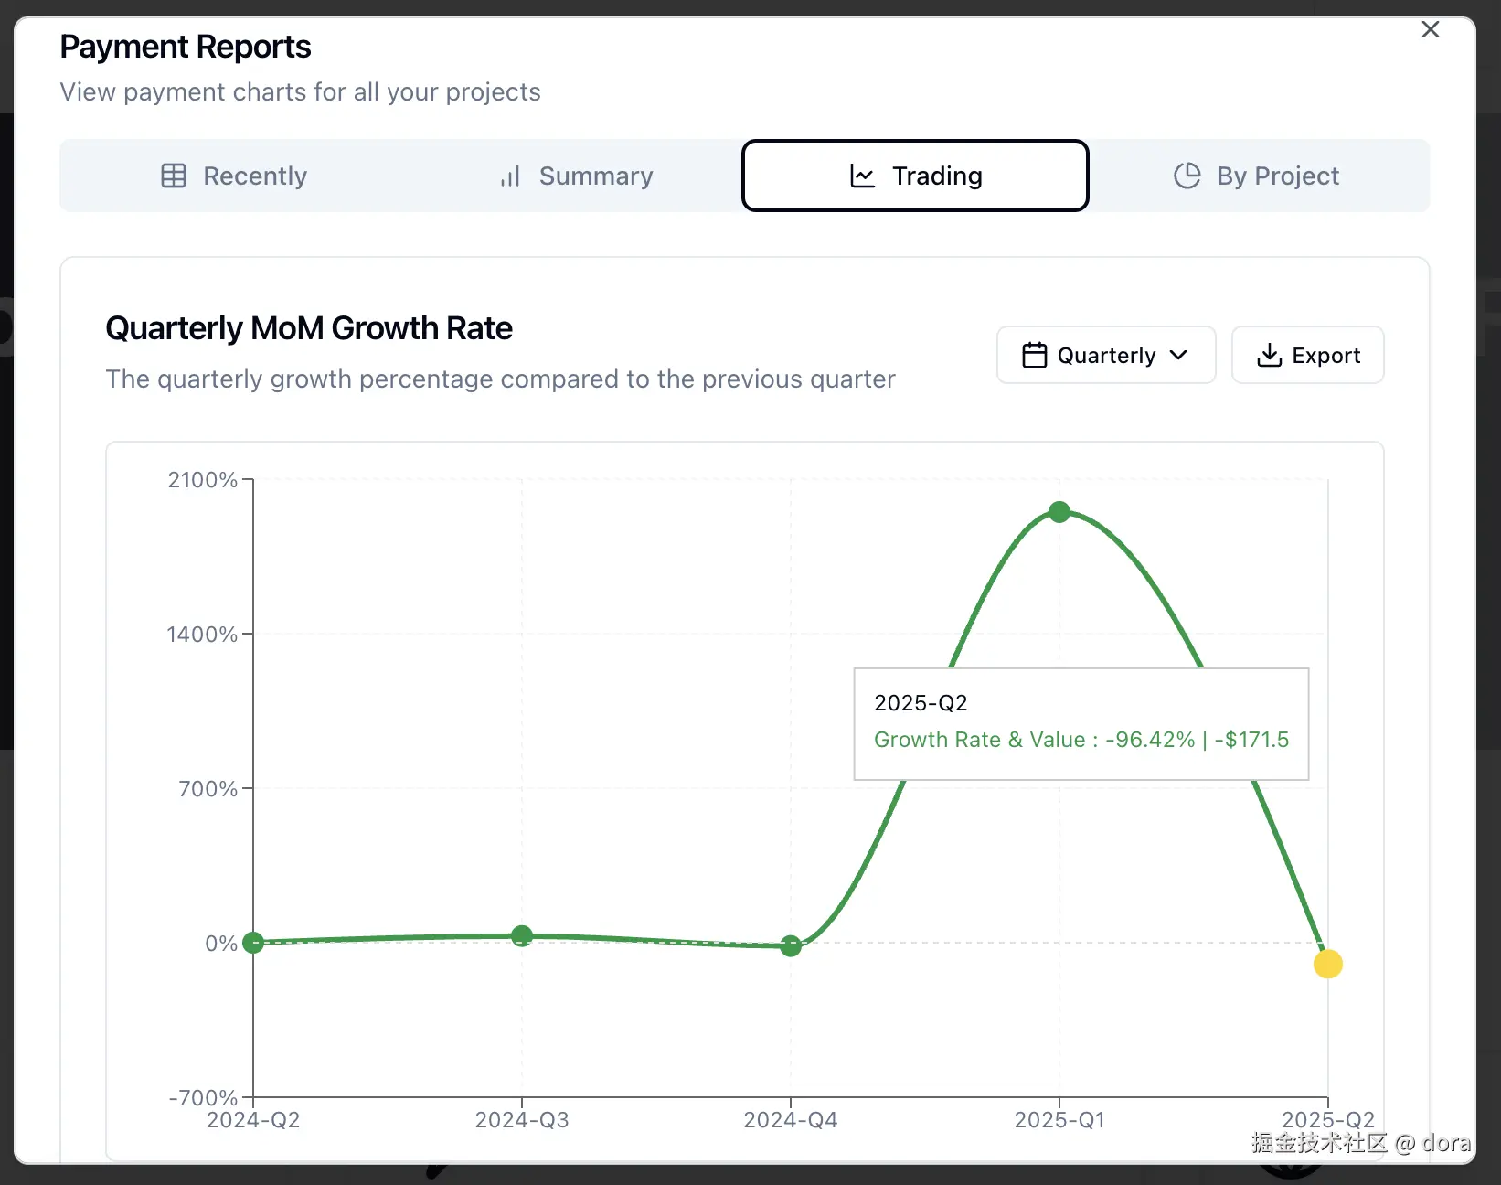
Task: Export the growth rate chart
Action: [1307, 355]
